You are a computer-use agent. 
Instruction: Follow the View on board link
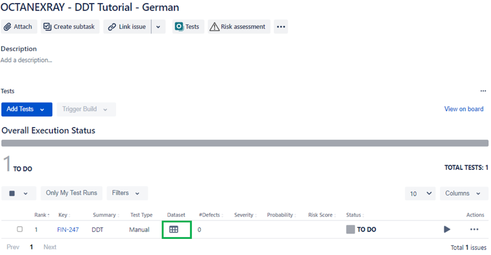pyautogui.click(x=464, y=109)
